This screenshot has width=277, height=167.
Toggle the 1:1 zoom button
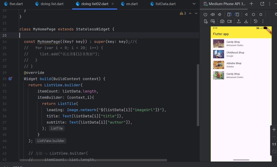click(x=274, y=144)
